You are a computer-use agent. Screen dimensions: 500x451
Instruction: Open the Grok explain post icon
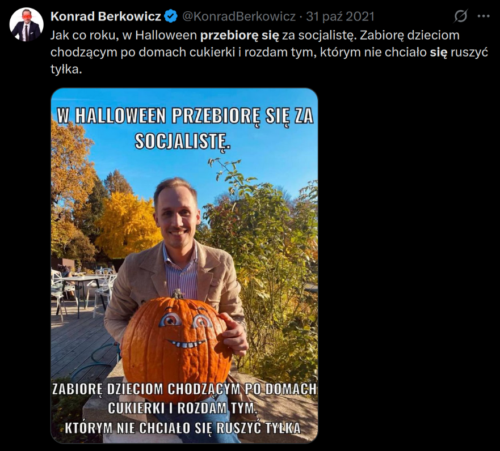click(460, 16)
